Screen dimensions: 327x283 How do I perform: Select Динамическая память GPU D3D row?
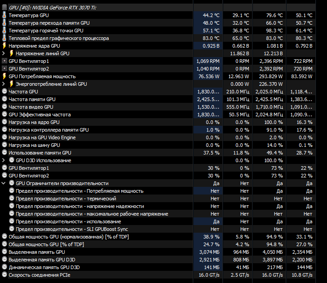pos(44,267)
